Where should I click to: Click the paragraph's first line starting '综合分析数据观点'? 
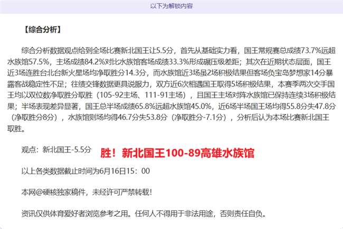[x=178, y=51]
